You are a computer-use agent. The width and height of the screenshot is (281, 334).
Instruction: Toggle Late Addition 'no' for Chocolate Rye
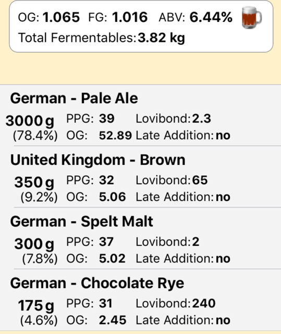223,320
